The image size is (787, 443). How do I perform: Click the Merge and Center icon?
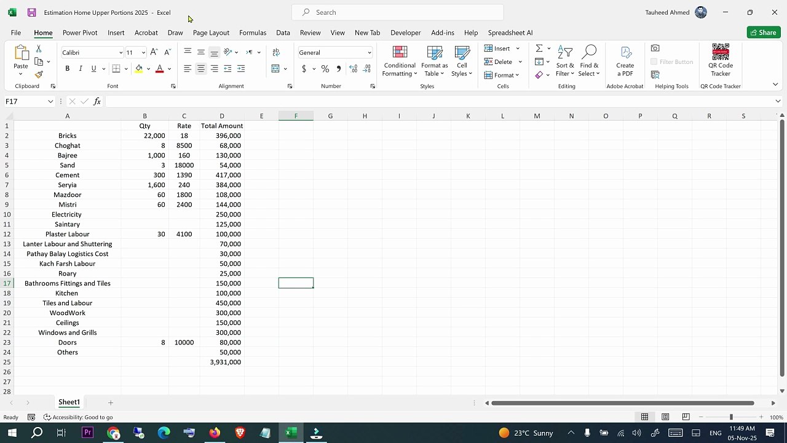point(275,69)
